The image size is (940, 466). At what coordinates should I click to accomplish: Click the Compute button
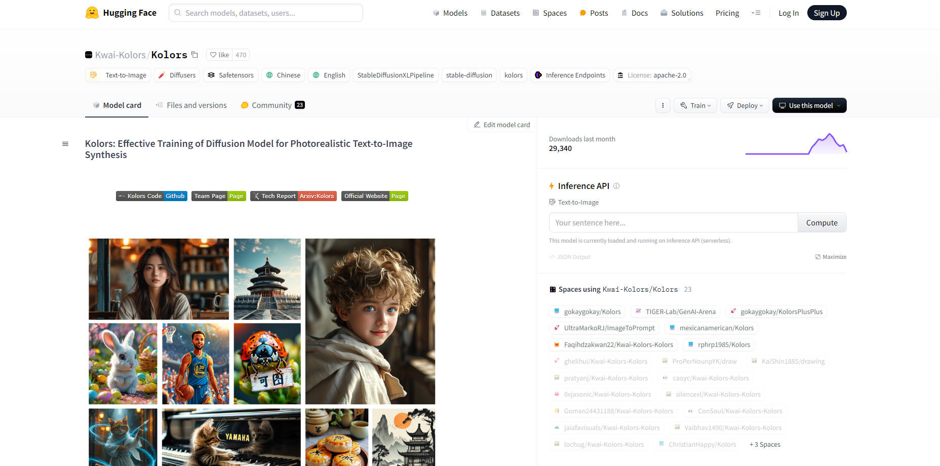pos(821,222)
